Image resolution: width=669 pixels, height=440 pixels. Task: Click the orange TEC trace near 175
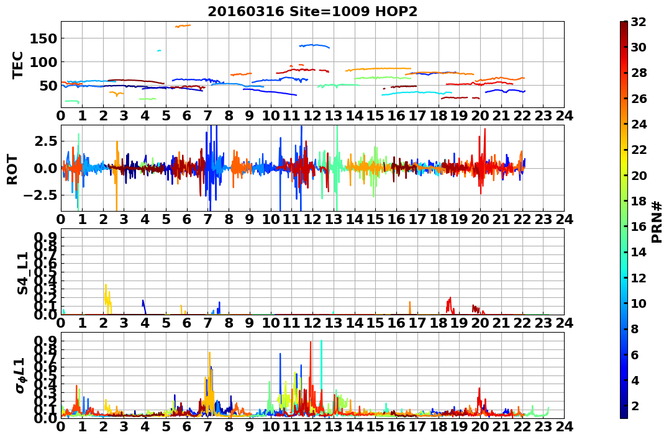tap(183, 26)
